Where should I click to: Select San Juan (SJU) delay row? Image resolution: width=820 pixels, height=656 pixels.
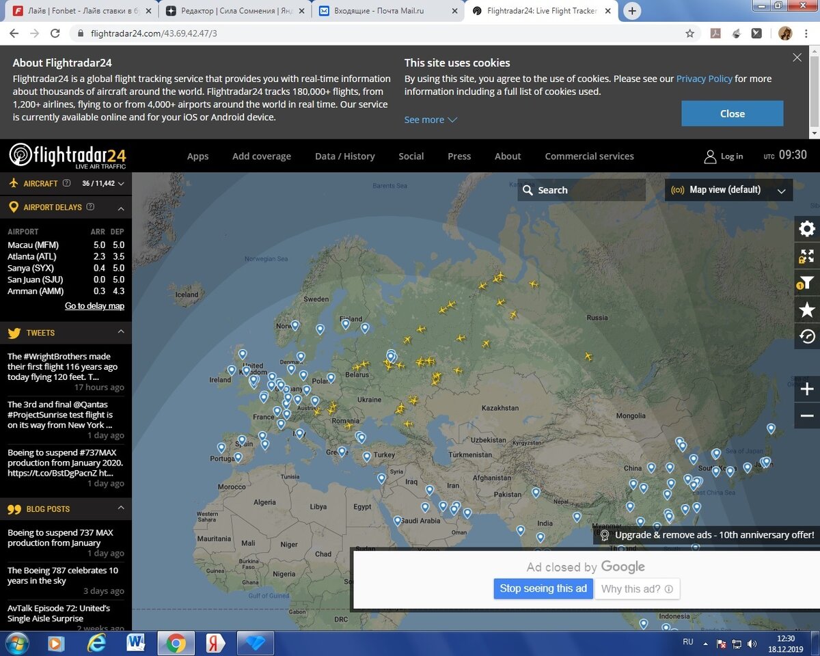coord(66,279)
